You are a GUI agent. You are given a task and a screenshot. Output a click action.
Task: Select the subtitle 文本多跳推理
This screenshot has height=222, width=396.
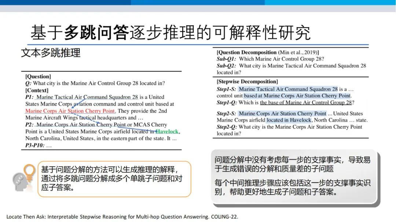(51, 53)
